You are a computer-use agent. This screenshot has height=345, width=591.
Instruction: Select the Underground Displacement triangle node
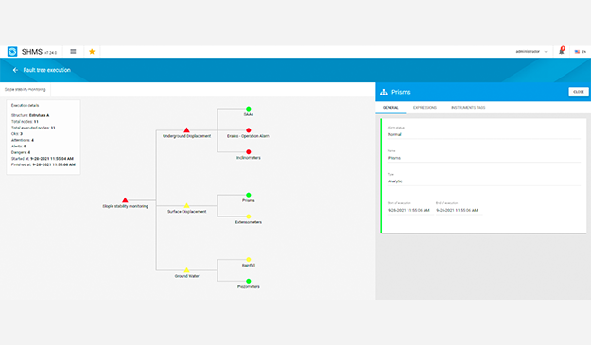coord(186,129)
